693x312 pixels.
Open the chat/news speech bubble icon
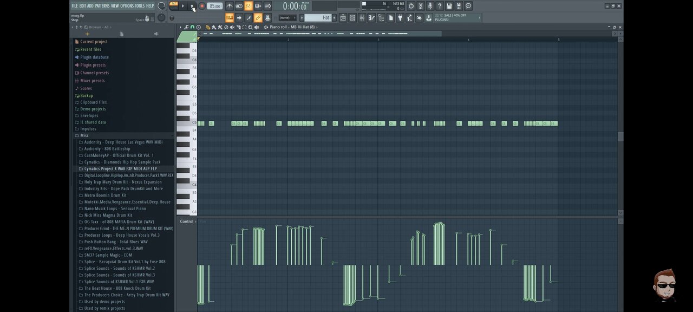[468, 6]
